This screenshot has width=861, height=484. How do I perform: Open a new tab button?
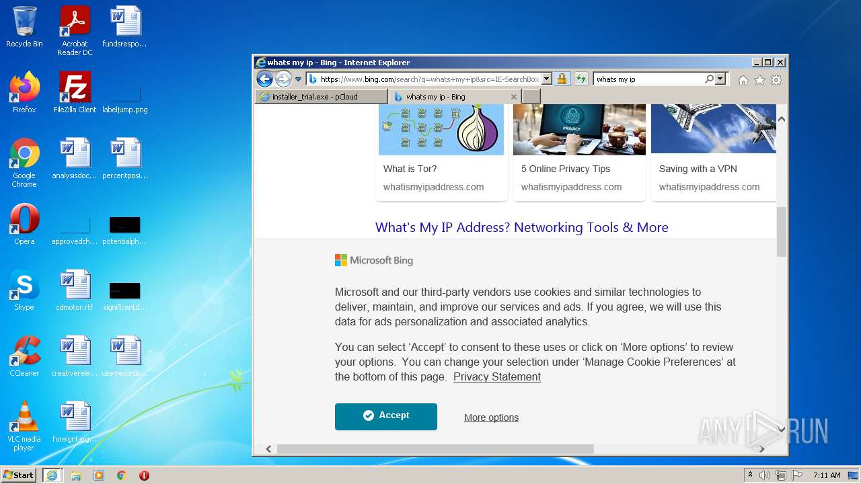tap(531, 97)
